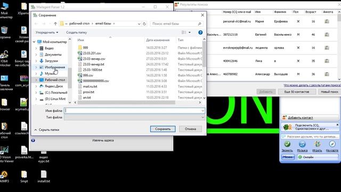341x192 pixels.
Task: Click the file list horizontal scrollbar
Action: point(127,102)
